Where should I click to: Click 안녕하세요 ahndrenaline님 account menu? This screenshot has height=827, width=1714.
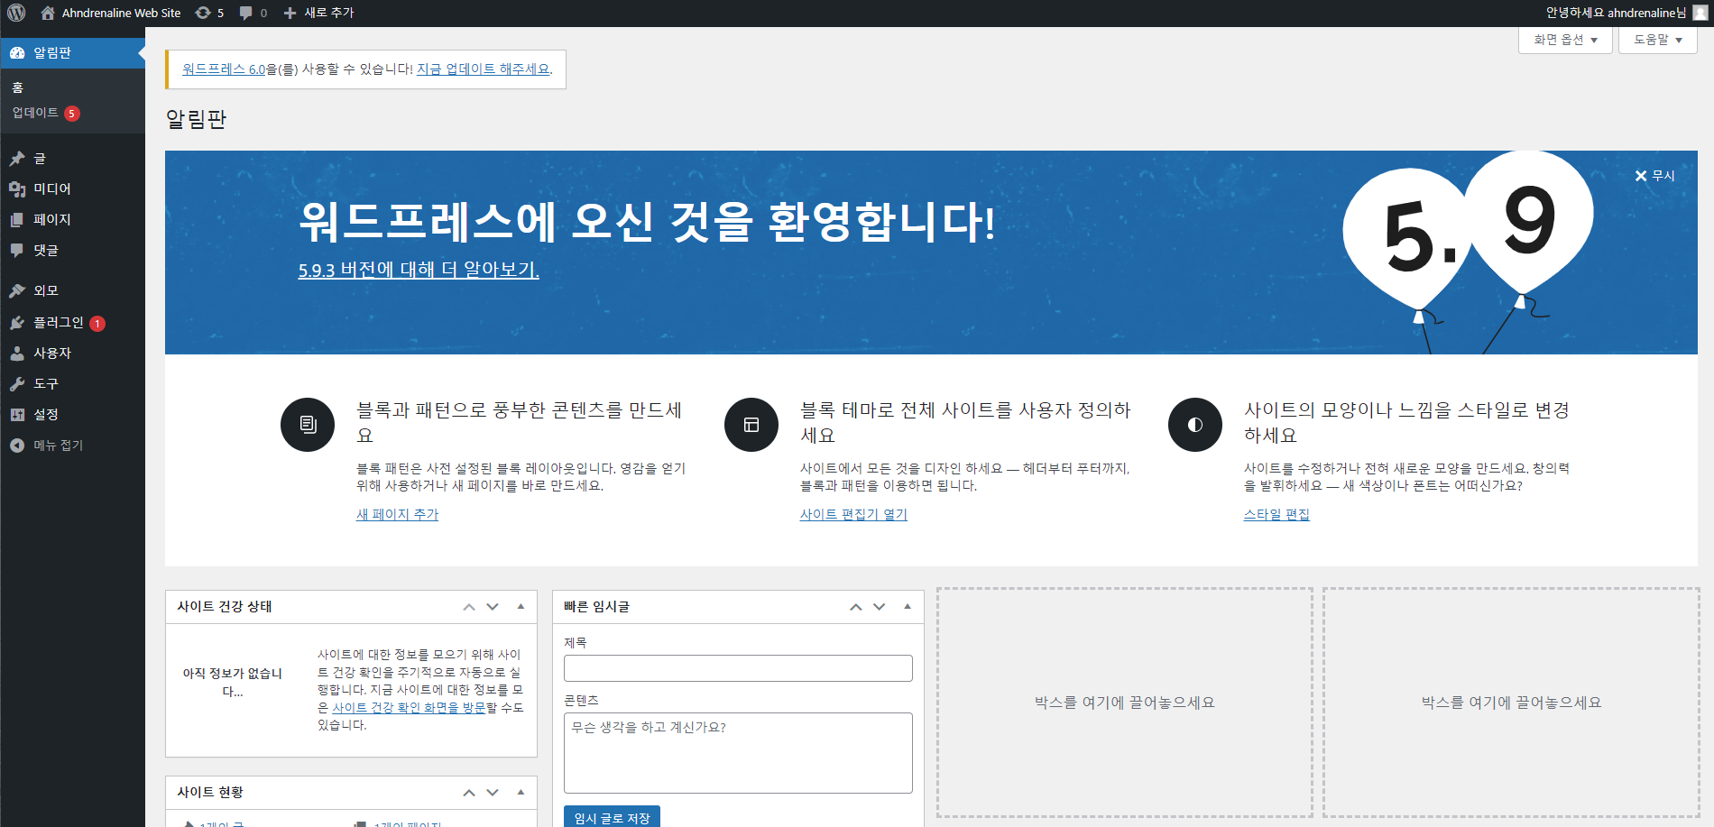tap(1626, 13)
